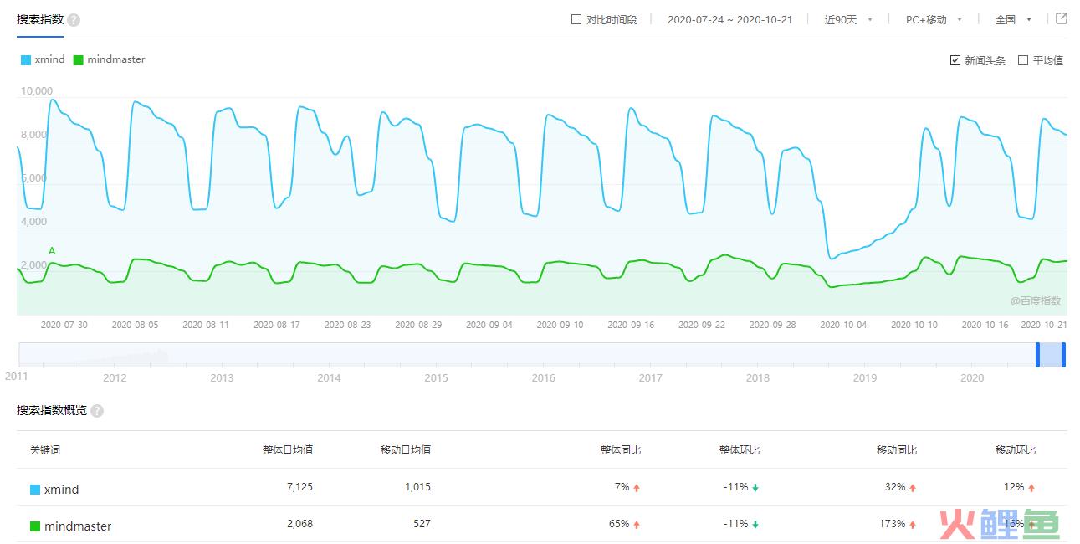Toggle xmind legend color square

coord(27,59)
